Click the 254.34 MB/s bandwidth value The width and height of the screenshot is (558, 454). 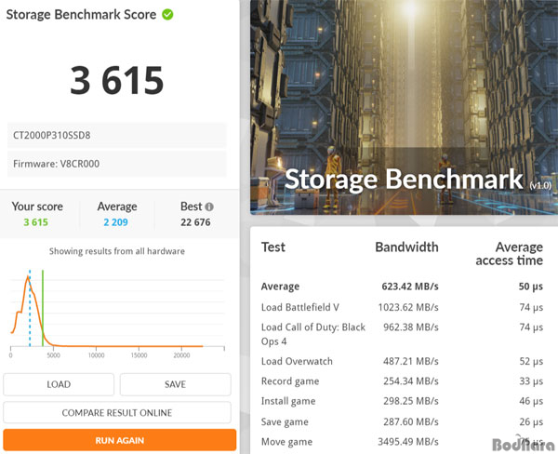(x=411, y=381)
